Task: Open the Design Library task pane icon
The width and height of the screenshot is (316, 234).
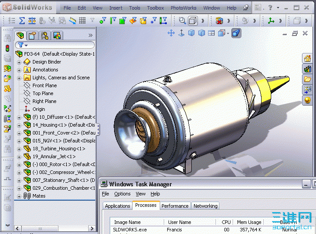Action: pos(307,69)
